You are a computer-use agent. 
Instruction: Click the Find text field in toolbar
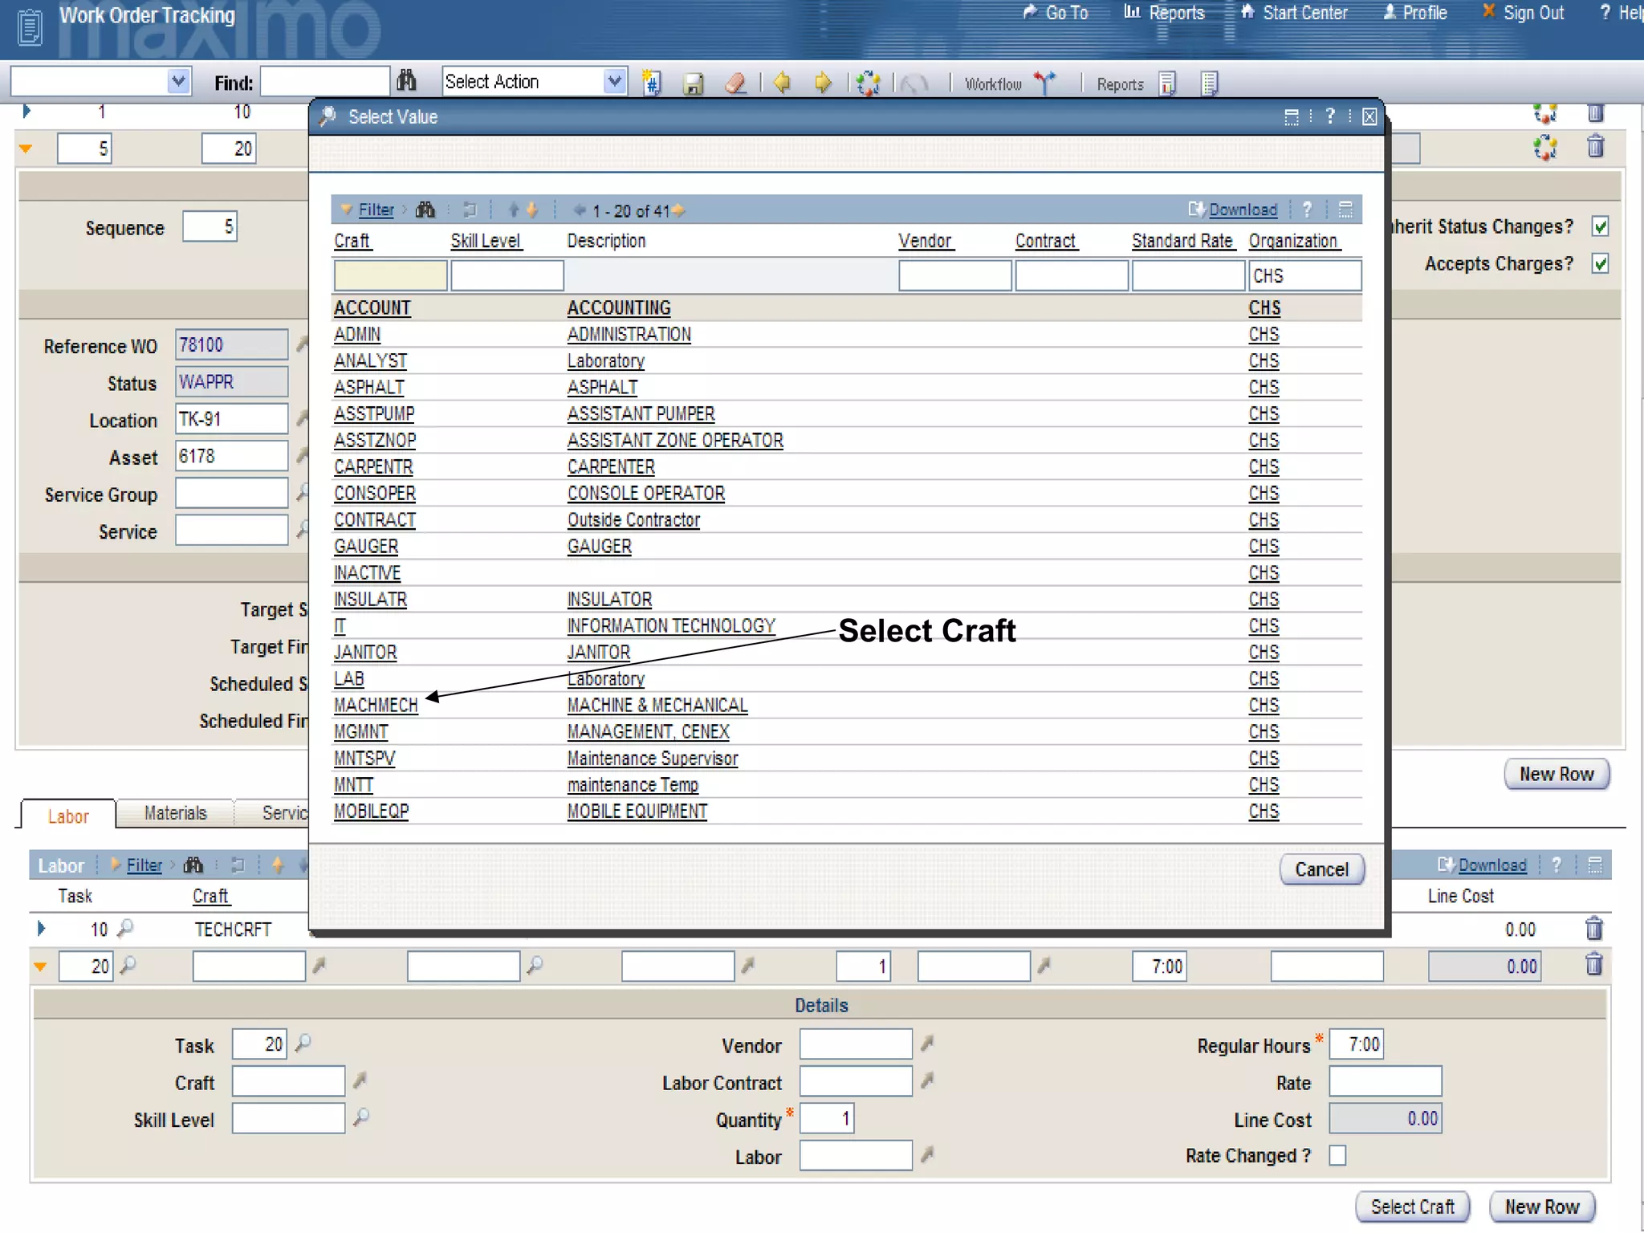[x=325, y=81]
